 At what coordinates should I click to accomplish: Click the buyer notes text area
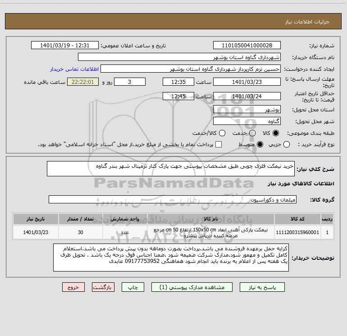(171, 258)
